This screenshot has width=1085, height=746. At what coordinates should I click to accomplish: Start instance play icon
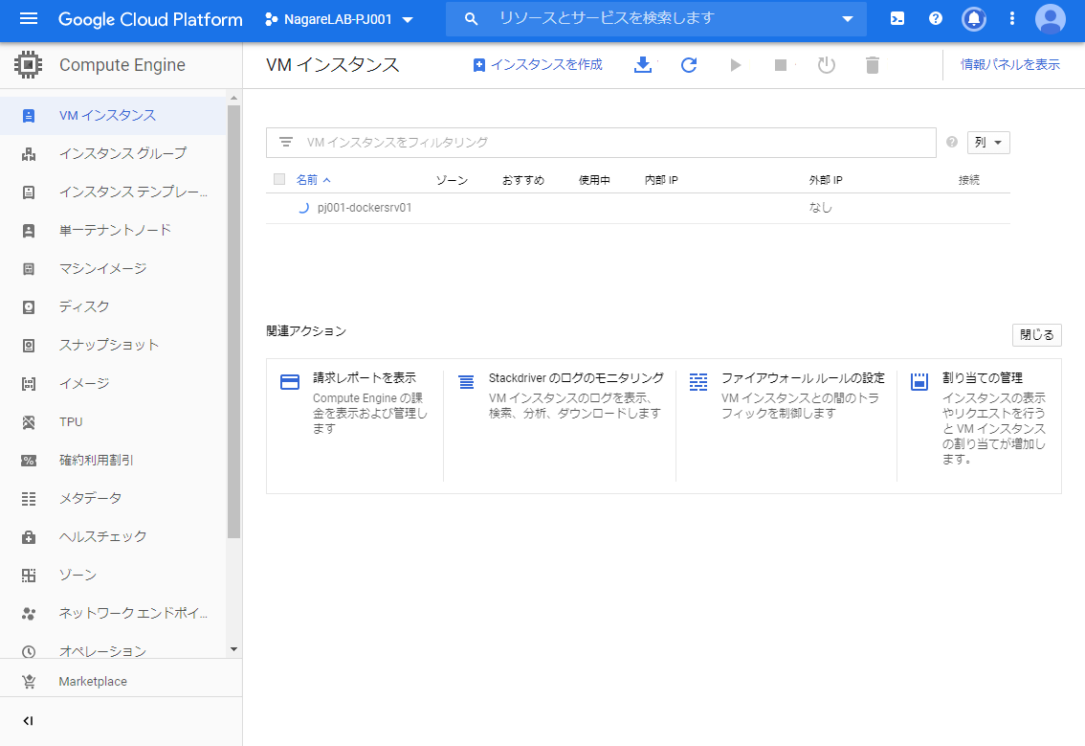[735, 64]
